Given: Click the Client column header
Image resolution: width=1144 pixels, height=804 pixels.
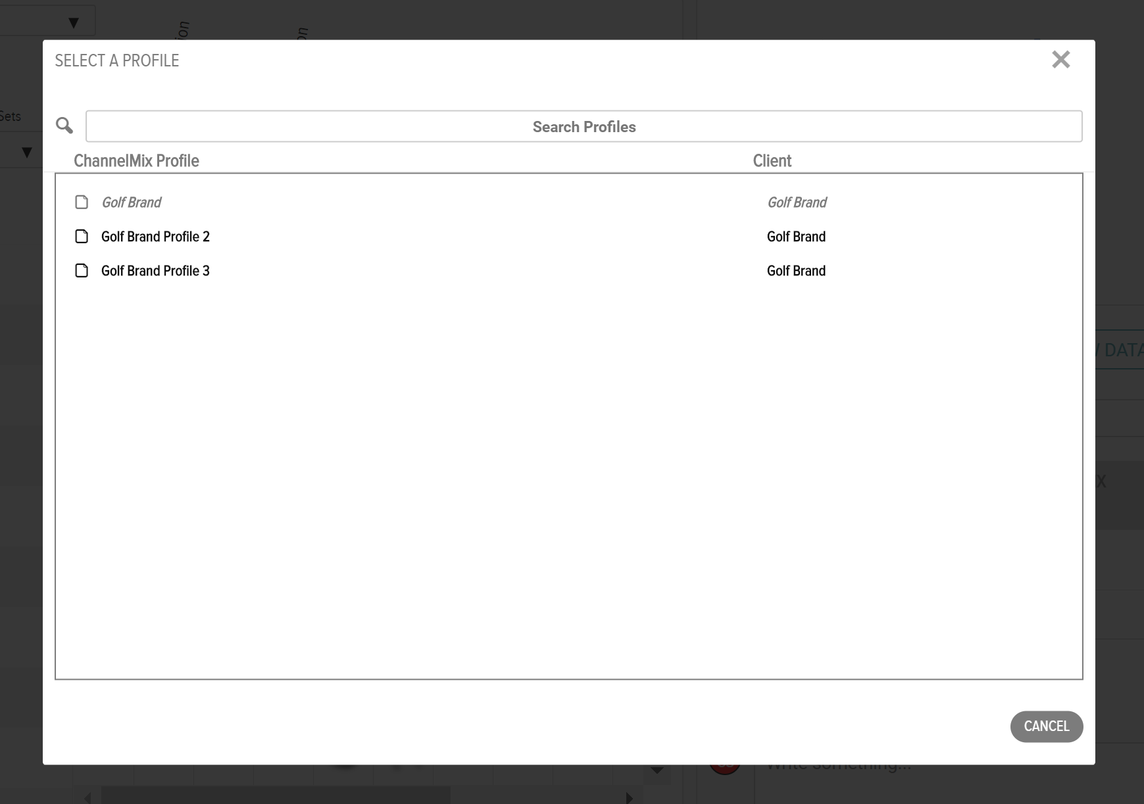Looking at the screenshot, I should [x=772, y=160].
